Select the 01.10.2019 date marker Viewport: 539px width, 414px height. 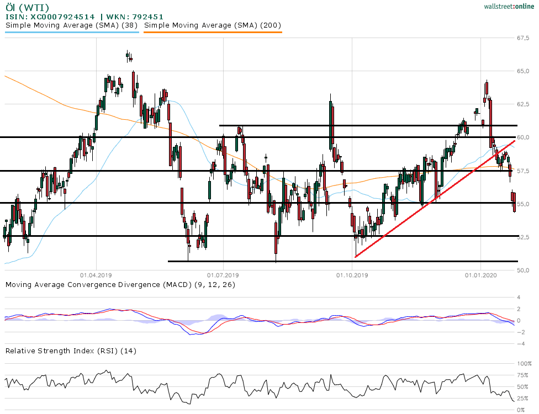[352, 274]
